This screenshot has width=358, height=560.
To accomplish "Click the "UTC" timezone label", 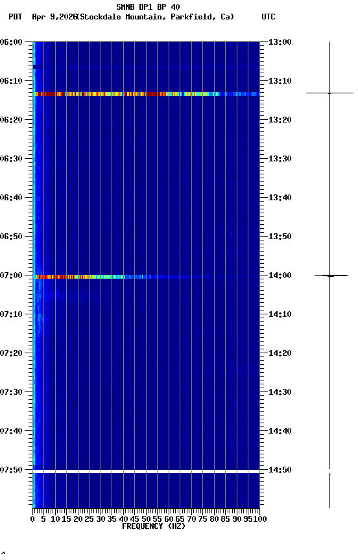I will 268,17.
